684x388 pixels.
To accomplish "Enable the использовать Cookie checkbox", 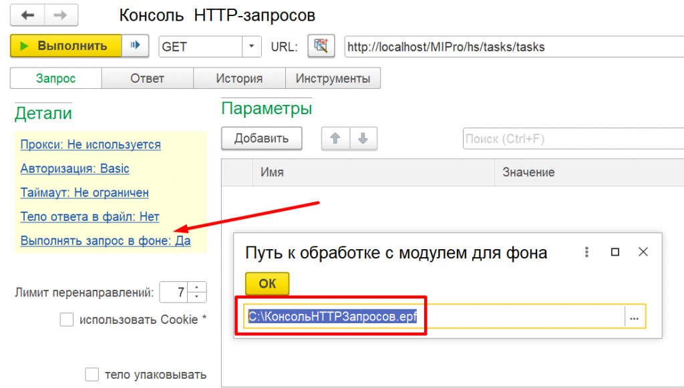I will point(67,320).
